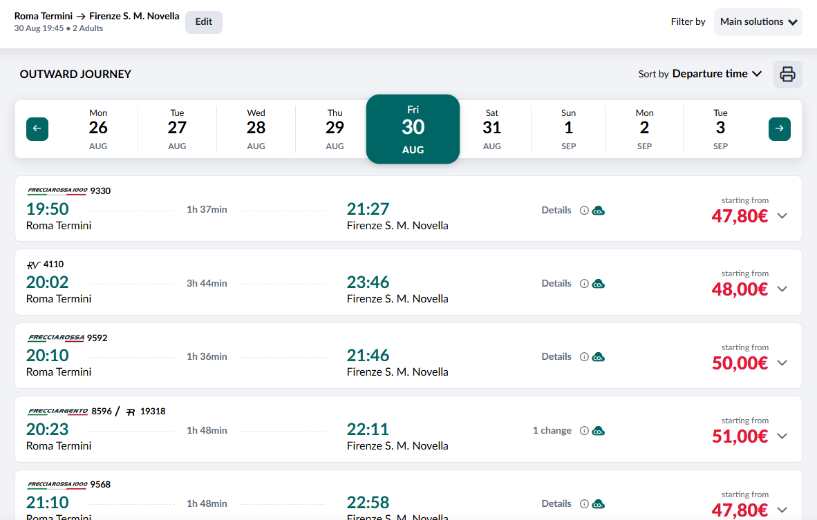This screenshot has width=817, height=520.
Task: Select Sun 1 Sep date tab
Action: pos(568,129)
